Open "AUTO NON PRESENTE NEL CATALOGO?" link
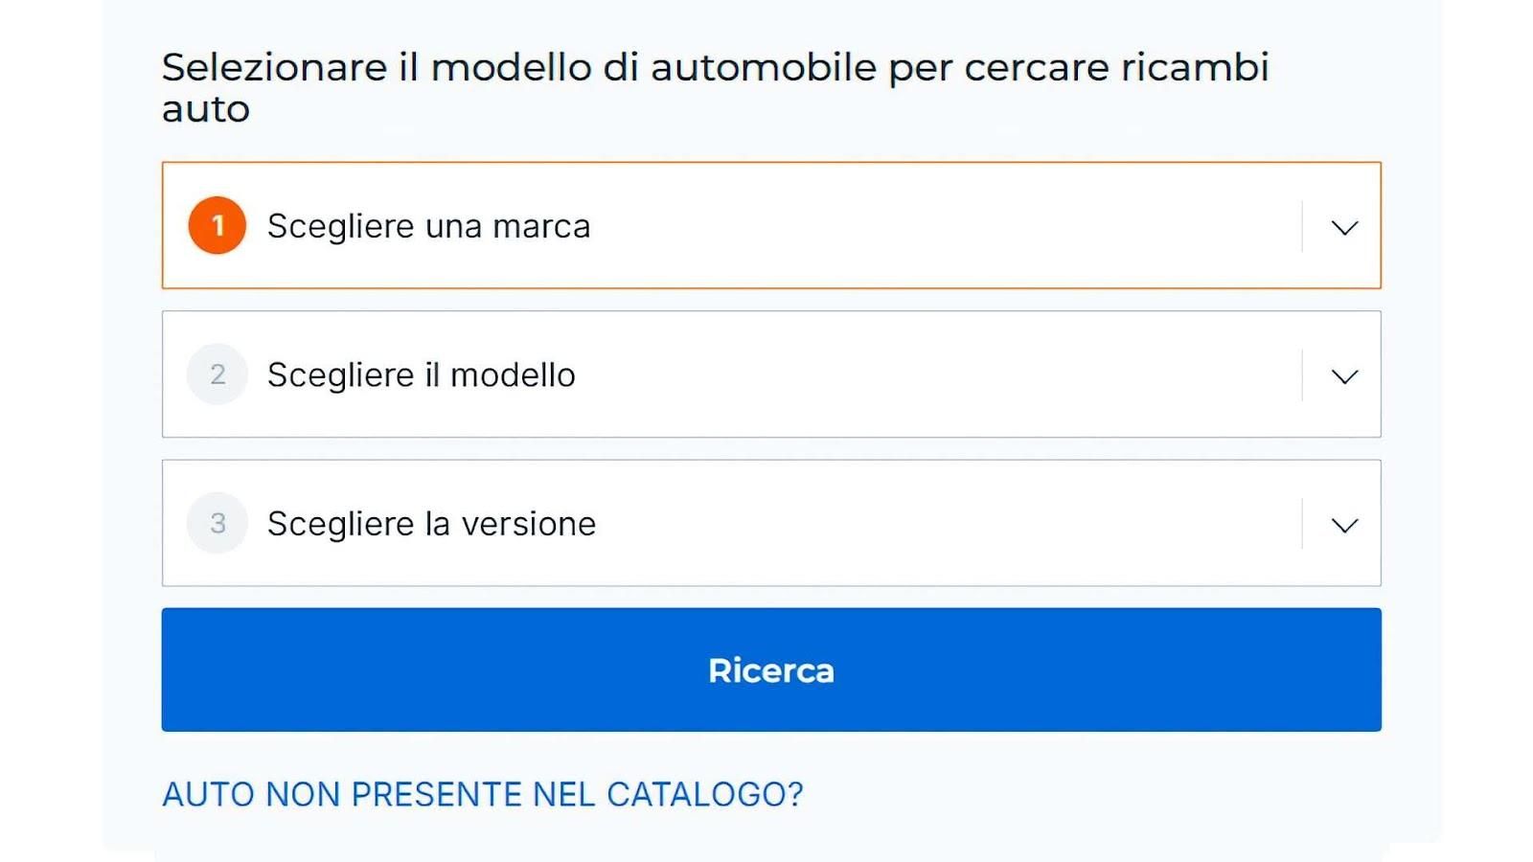Viewport: 1533px width, 862px height. click(483, 793)
